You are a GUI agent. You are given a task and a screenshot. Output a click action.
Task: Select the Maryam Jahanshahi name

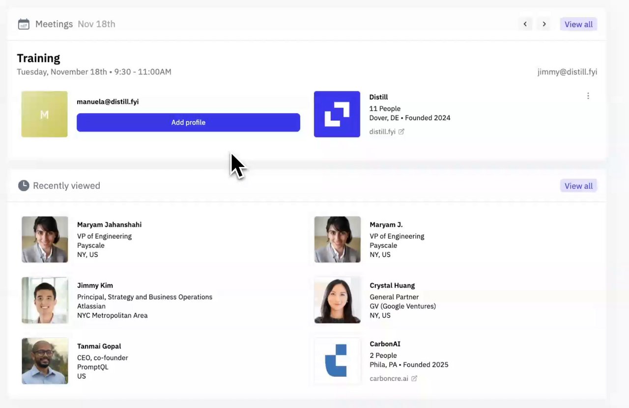[x=109, y=224]
